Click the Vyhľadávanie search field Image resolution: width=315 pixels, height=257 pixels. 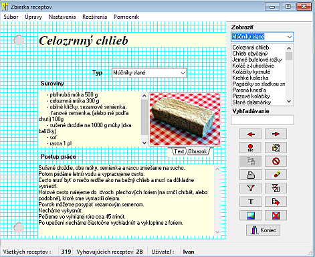click(x=262, y=120)
